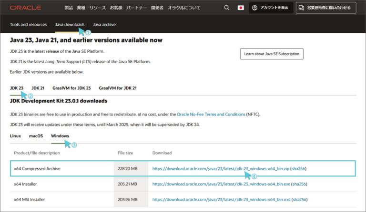Click 営業担当者に問い合わせる contact sales button
The image size is (366, 212).
pos(326,8)
